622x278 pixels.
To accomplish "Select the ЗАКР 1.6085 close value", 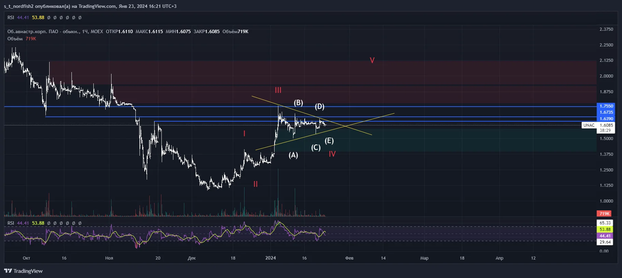I will (207, 31).
